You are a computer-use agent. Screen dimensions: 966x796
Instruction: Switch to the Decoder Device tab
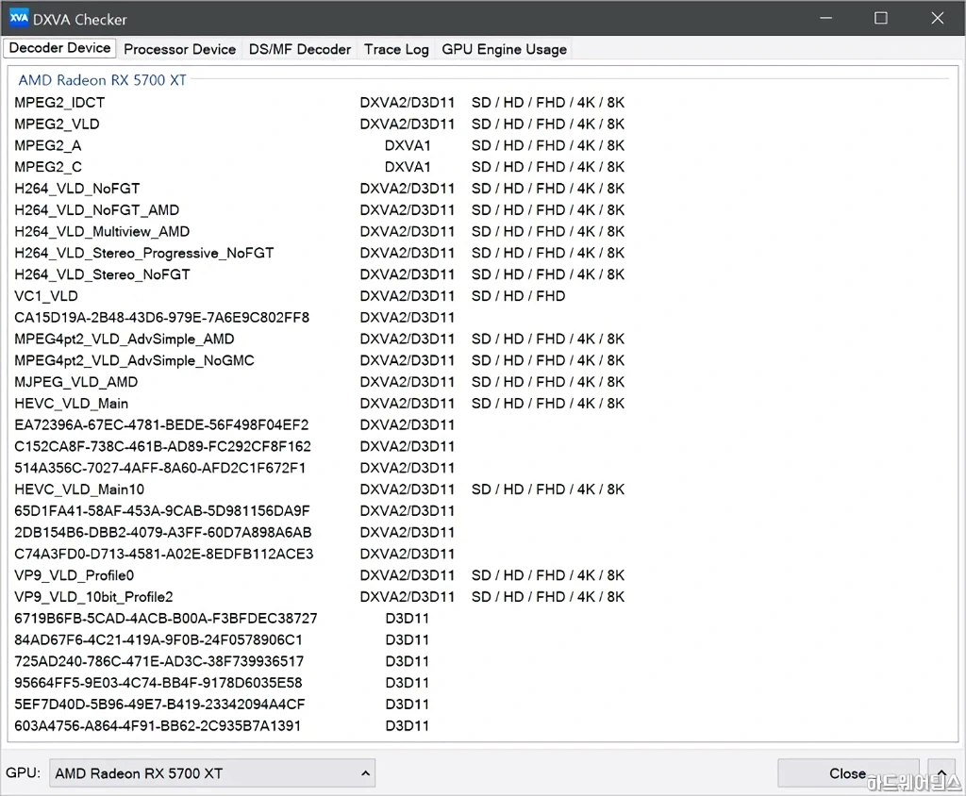click(59, 48)
